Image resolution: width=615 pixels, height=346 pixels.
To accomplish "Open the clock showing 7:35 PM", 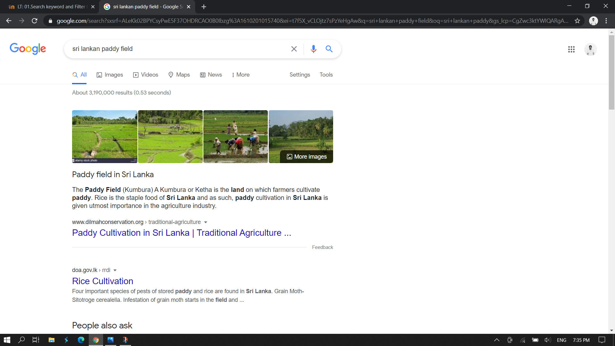I will [581, 340].
